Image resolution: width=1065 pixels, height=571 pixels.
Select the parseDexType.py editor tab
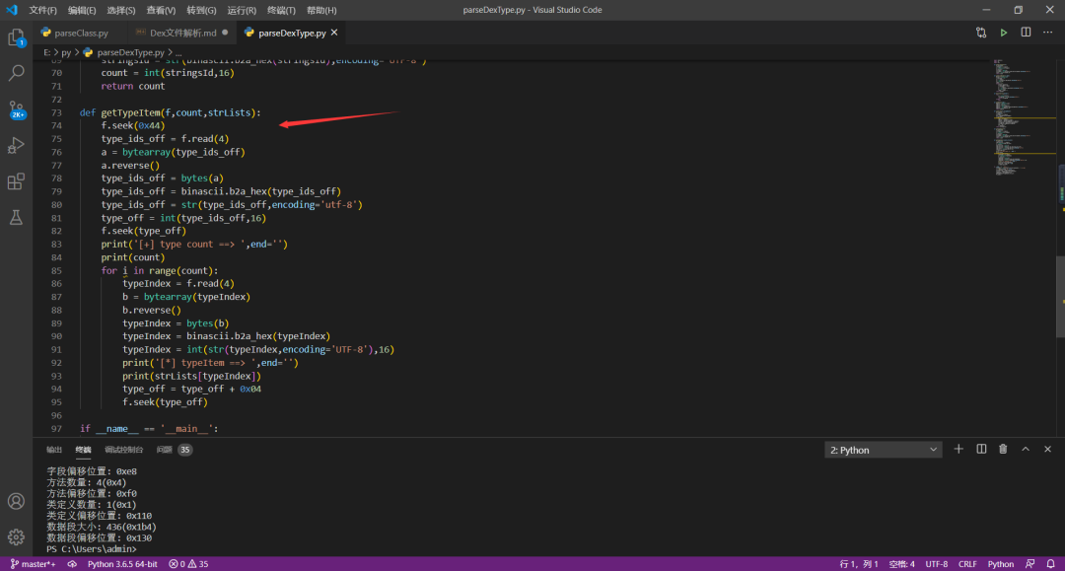291,33
